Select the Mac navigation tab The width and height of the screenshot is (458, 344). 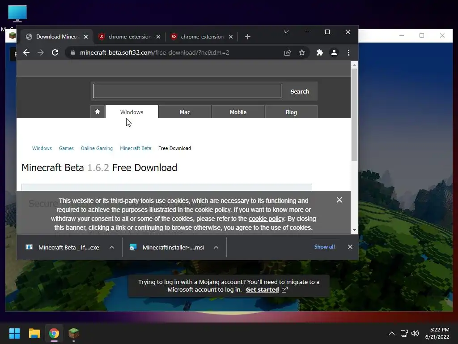point(185,112)
